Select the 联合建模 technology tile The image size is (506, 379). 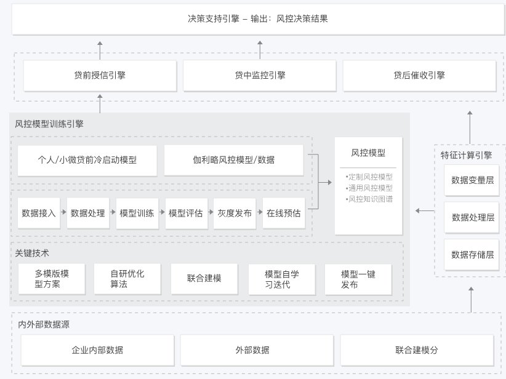coord(204,279)
